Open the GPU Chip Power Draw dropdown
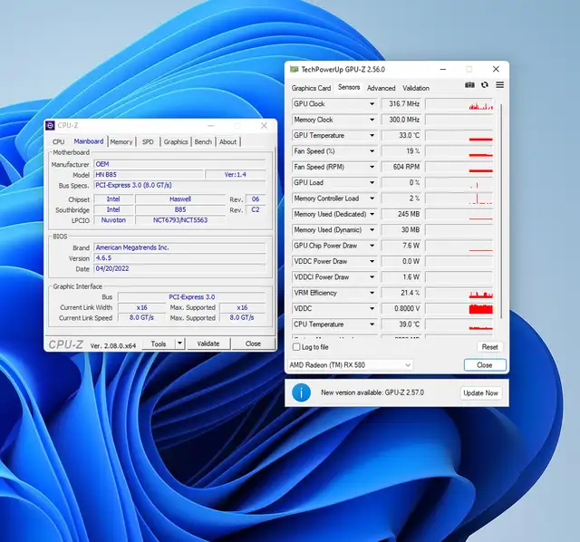 coord(372,246)
